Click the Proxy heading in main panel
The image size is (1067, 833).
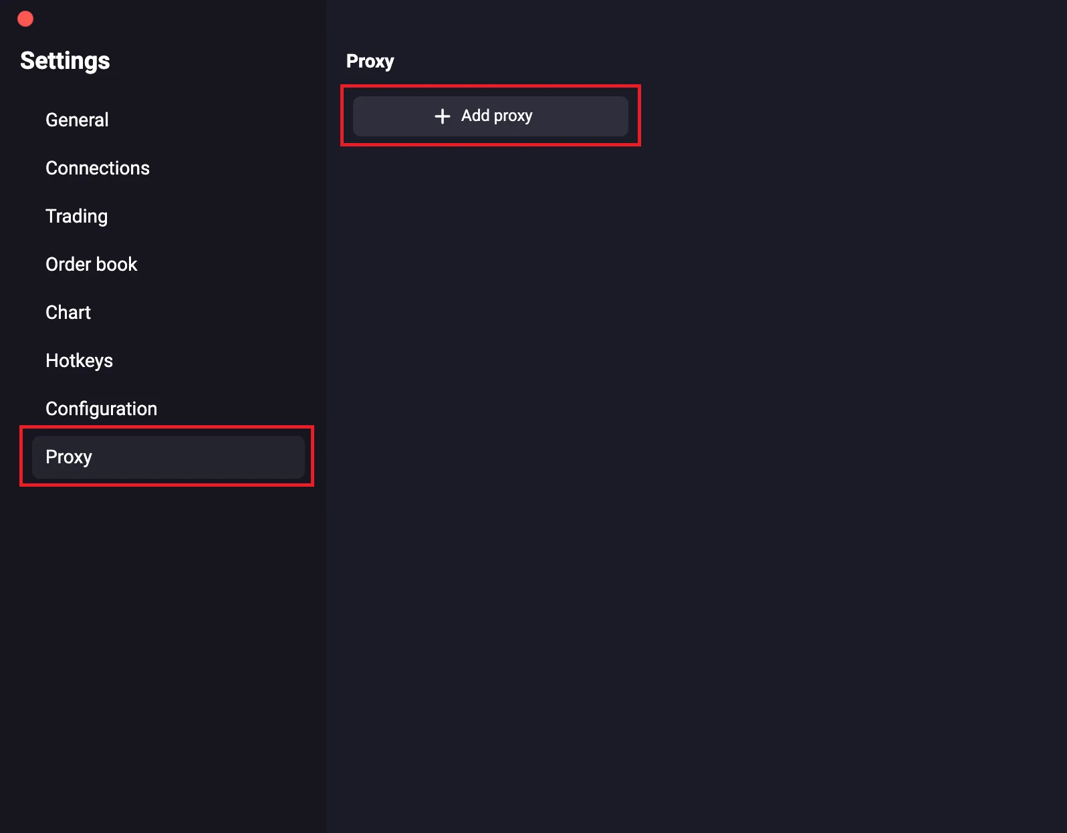[370, 62]
